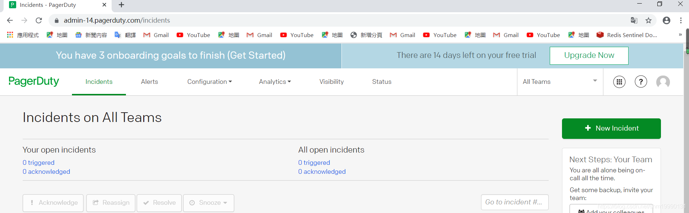Go to the Visibility tab
Image resolution: width=689 pixels, height=213 pixels.
pos(331,82)
